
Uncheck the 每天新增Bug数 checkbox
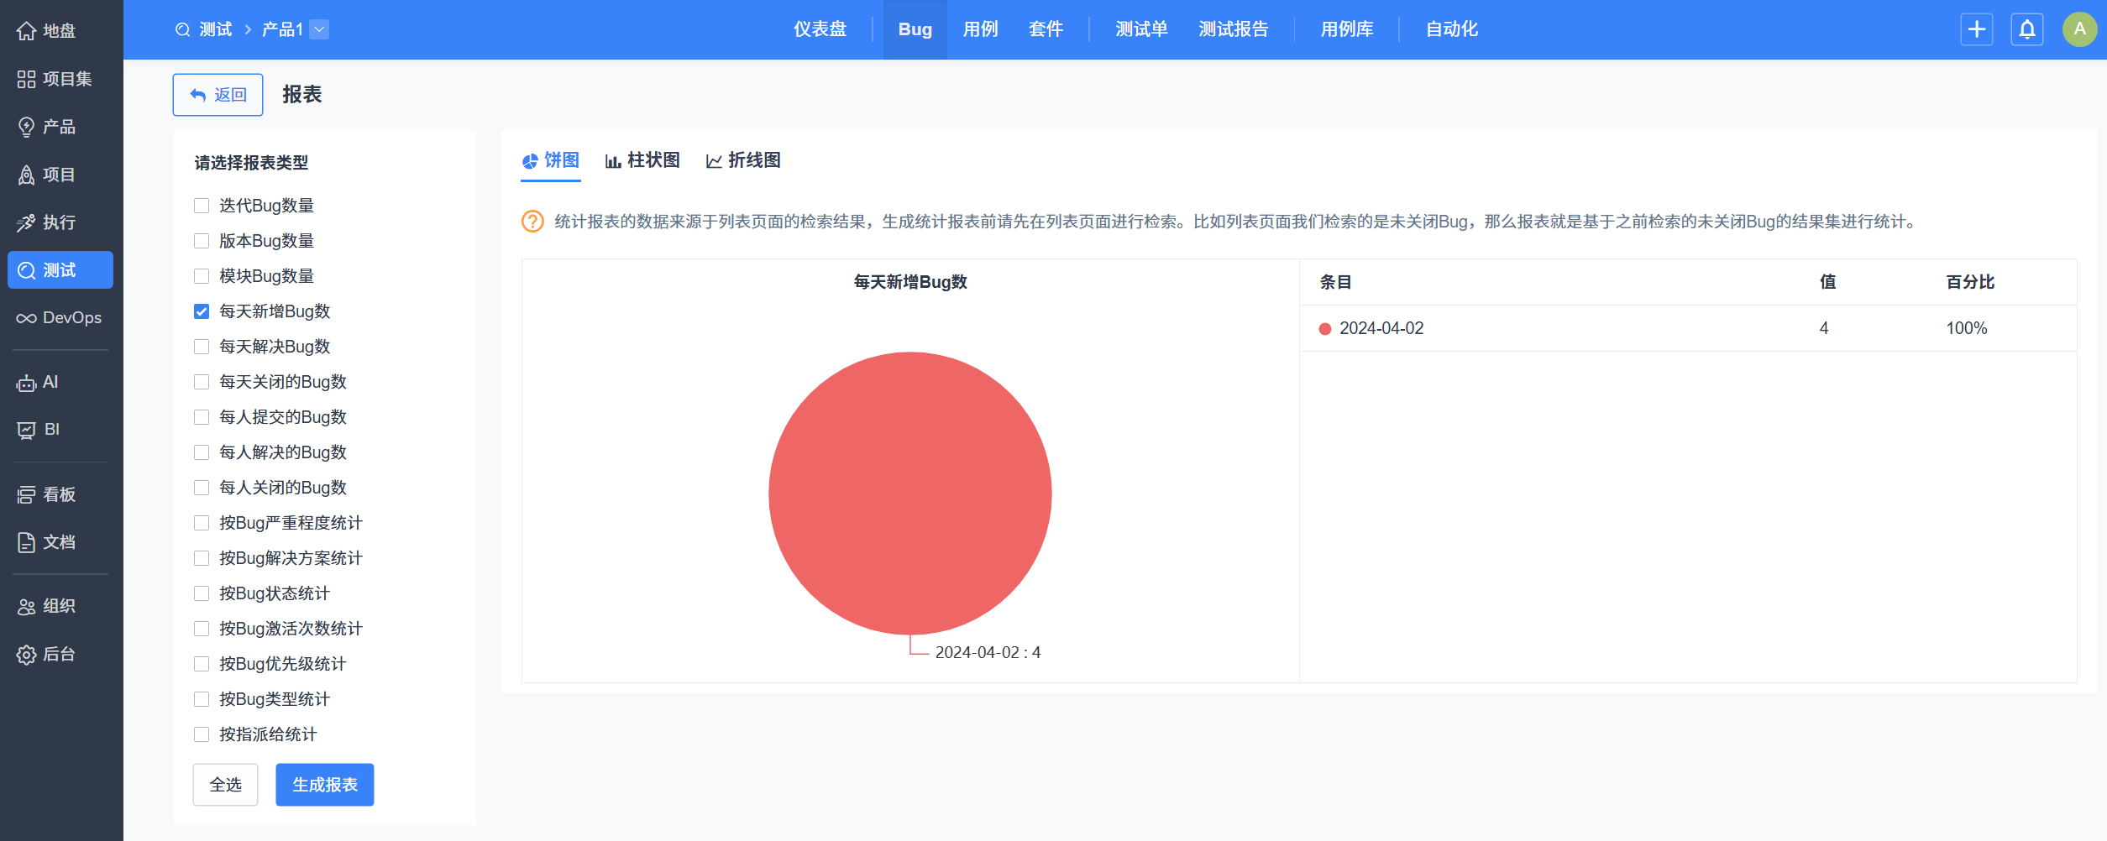pos(202,311)
